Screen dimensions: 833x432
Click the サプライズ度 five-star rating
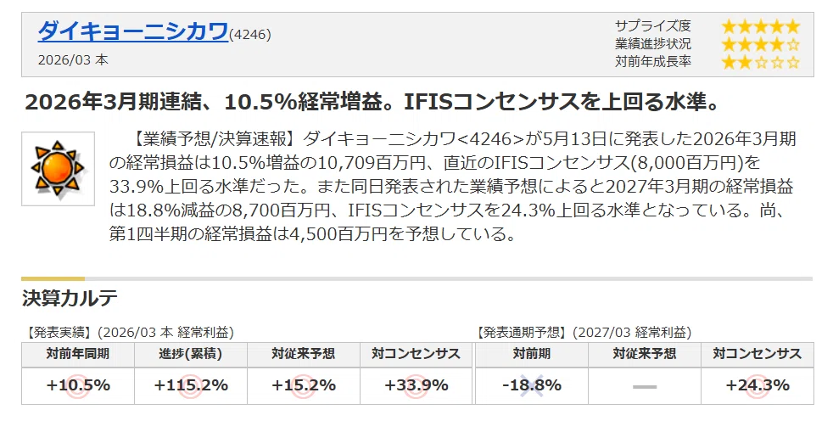point(760,26)
